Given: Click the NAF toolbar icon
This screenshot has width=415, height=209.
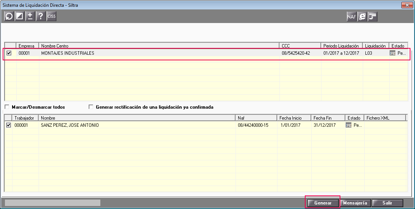Looking at the screenshot, I should pos(351,17).
